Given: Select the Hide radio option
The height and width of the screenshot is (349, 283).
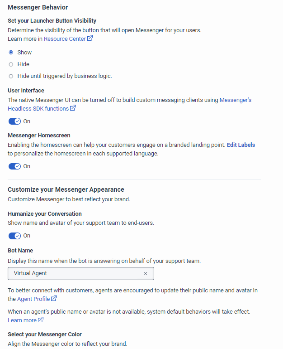Looking at the screenshot, I should point(11,64).
